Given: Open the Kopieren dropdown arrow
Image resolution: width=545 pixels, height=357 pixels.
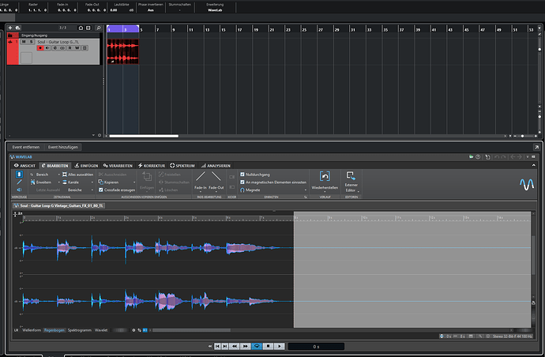Looking at the screenshot, I should (x=134, y=182).
